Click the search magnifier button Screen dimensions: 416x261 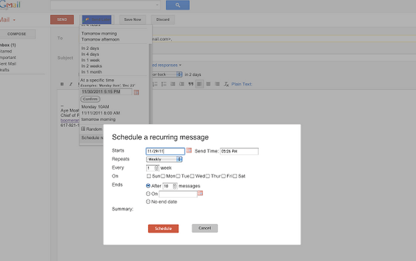click(177, 5)
